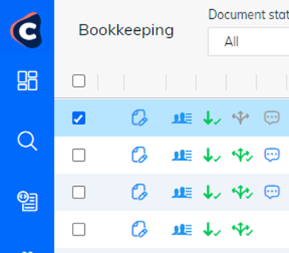Open the dashboard grid icon in sidebar
289x253 pixels.
pyautogui.click(x=28, y=81)
